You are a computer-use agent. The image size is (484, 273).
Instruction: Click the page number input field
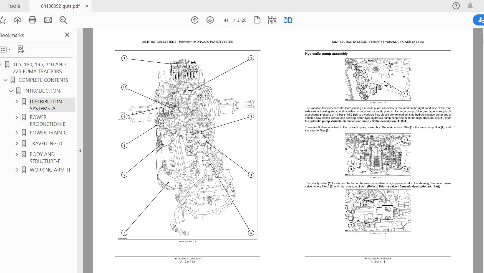coord(226,20)
